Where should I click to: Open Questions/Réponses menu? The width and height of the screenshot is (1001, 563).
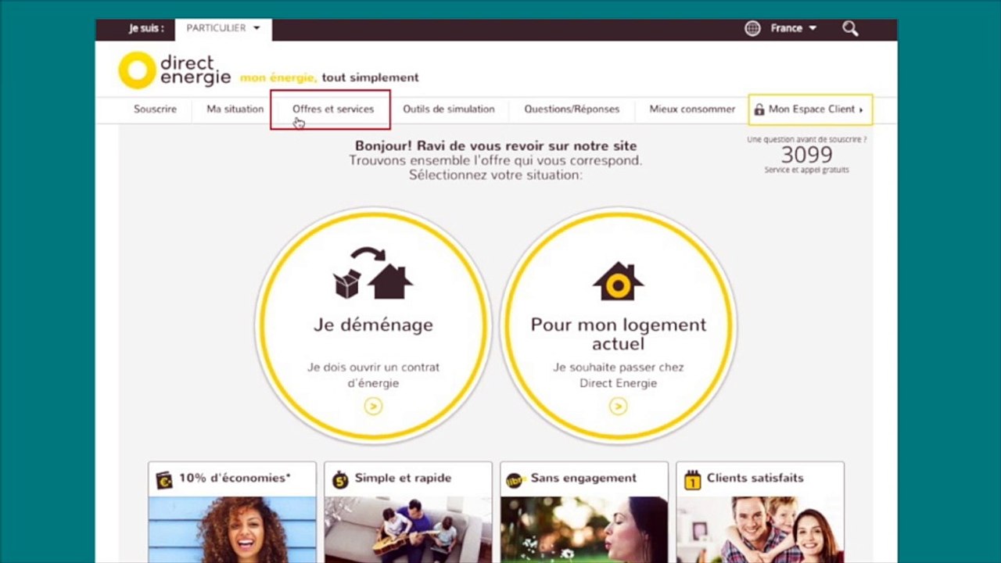click(572, 109)
